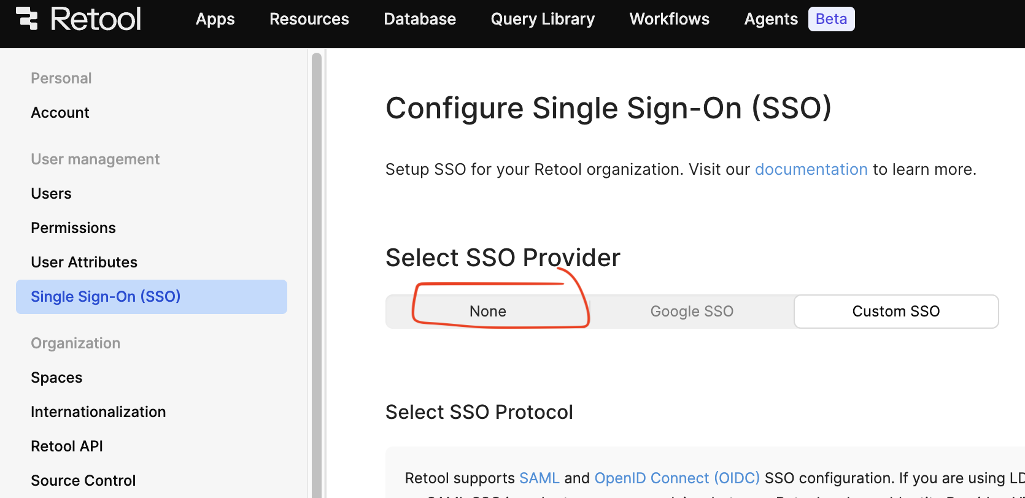Switch to Workflows
Viewport: 1025px width, 498px height.
click(670, 19)
